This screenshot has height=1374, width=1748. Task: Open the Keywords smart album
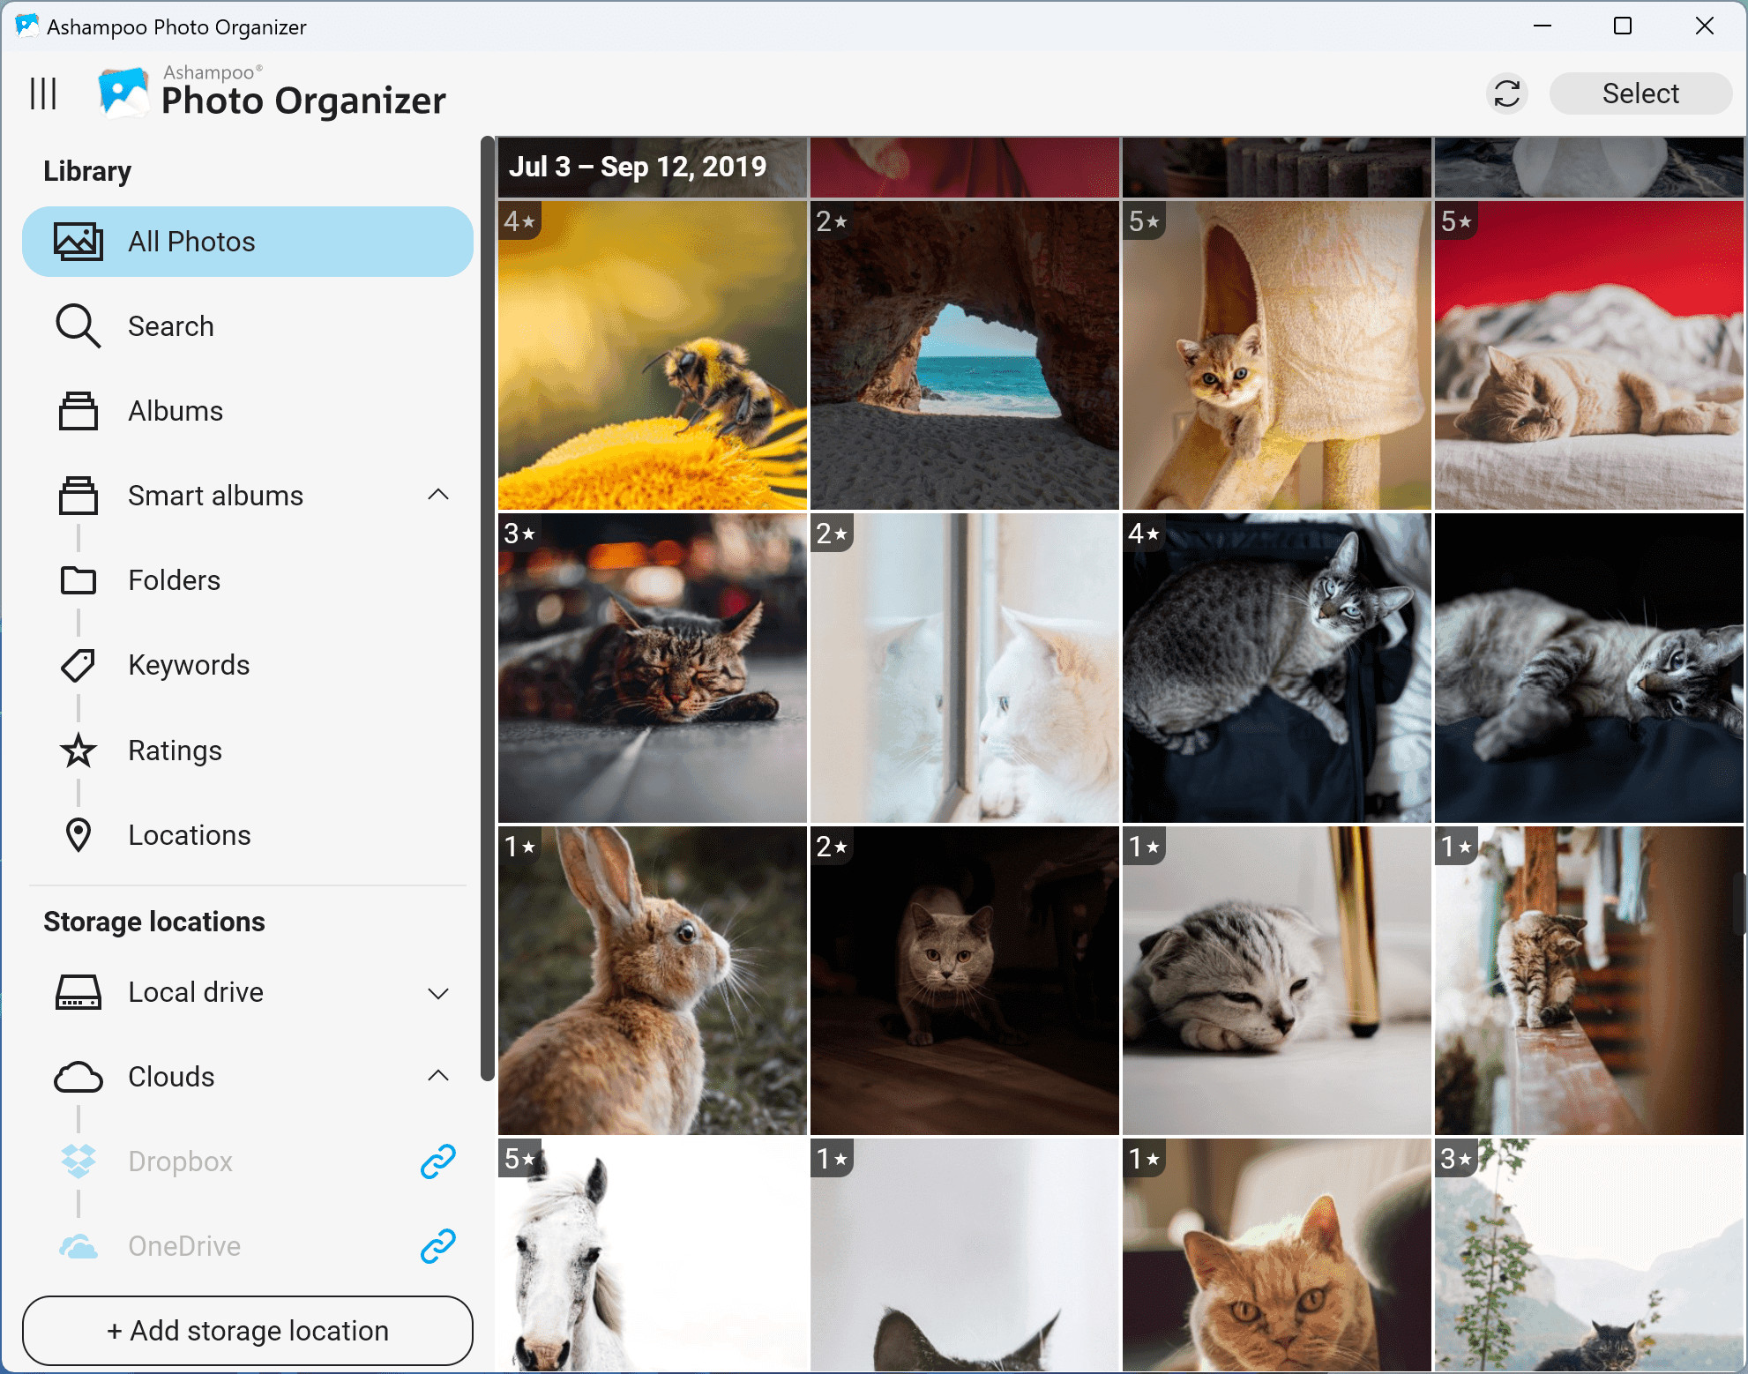click(248, 665)
